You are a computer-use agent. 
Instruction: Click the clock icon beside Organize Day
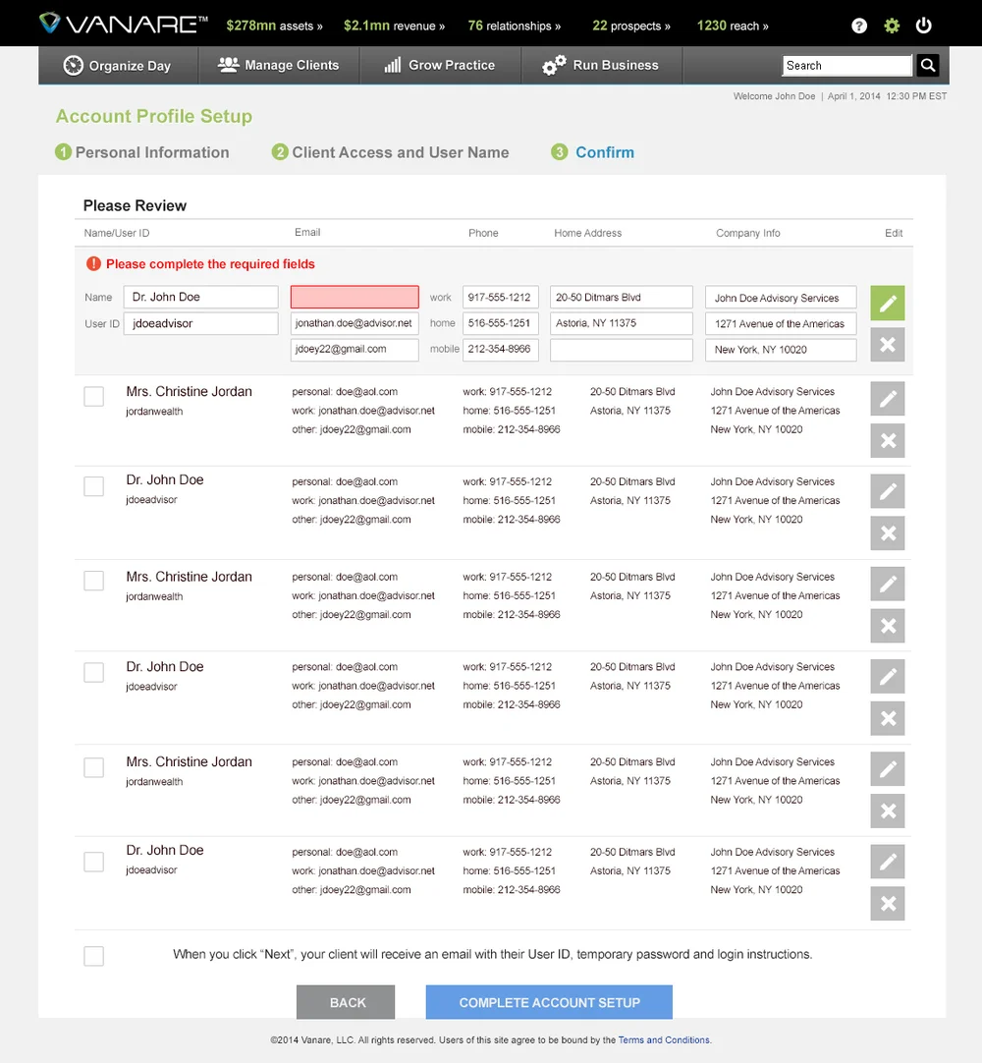pyautogui.click(x=72, y=65)
